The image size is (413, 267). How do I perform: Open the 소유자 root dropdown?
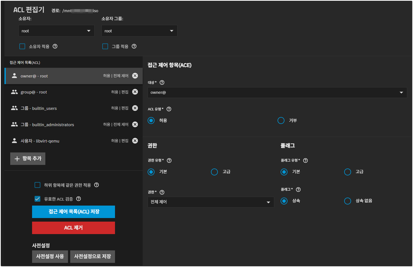[56, 31]
